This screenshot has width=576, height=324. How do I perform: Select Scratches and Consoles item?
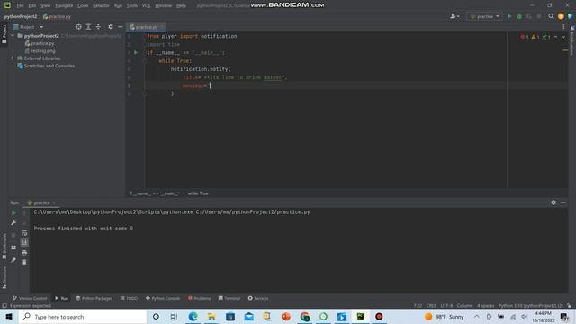click(46, 66)
